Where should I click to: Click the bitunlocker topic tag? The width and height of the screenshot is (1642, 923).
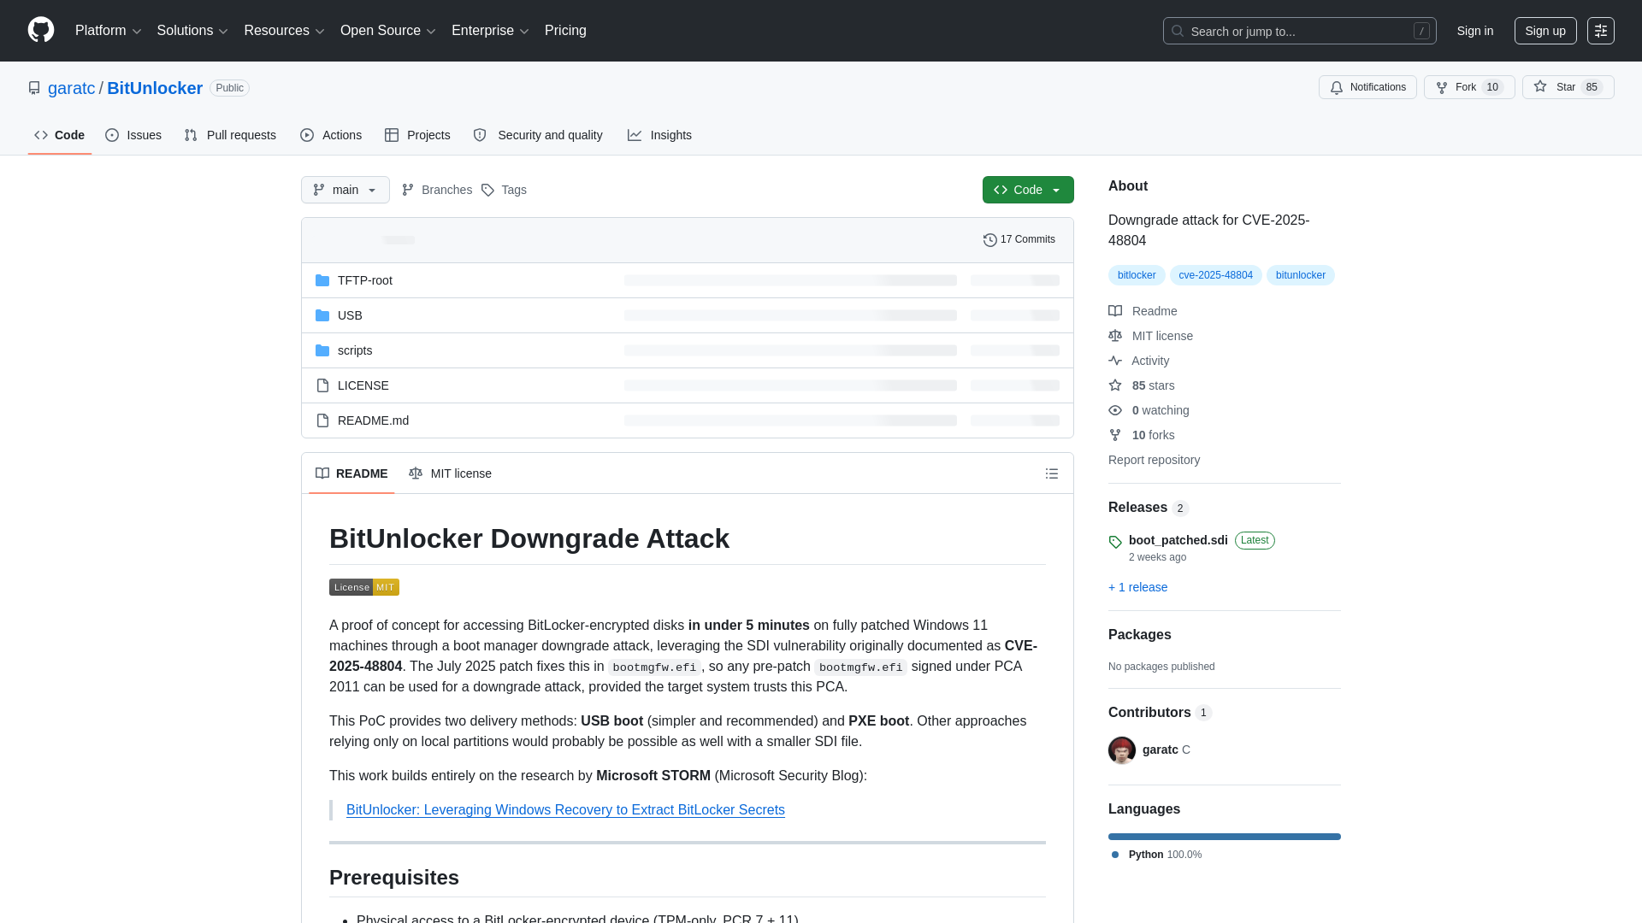tap(1300, 275)
